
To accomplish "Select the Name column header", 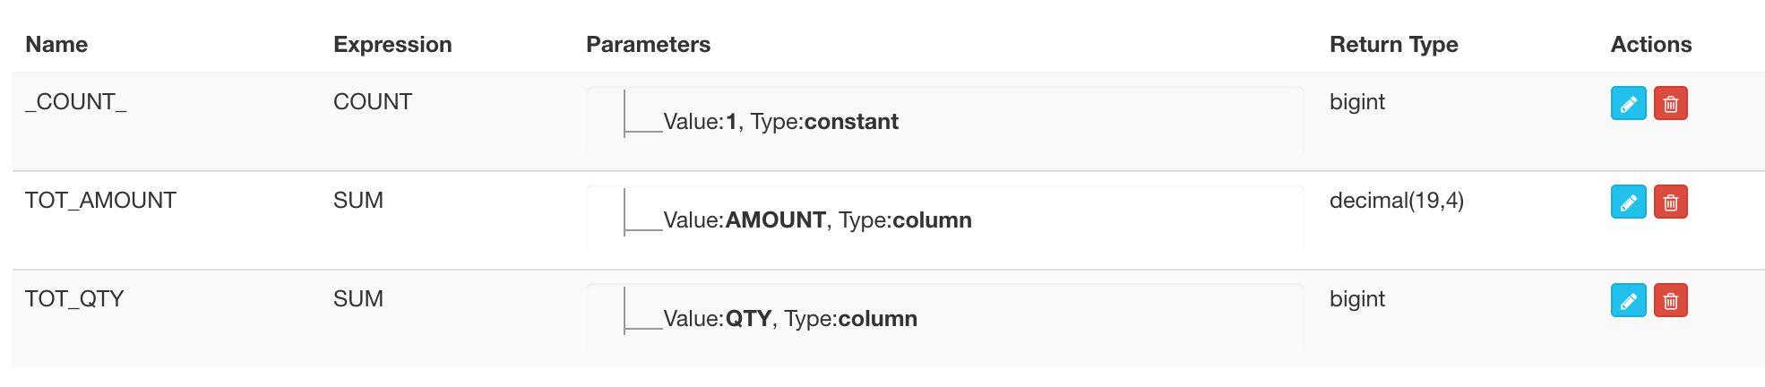I will [x=56, y=45].
